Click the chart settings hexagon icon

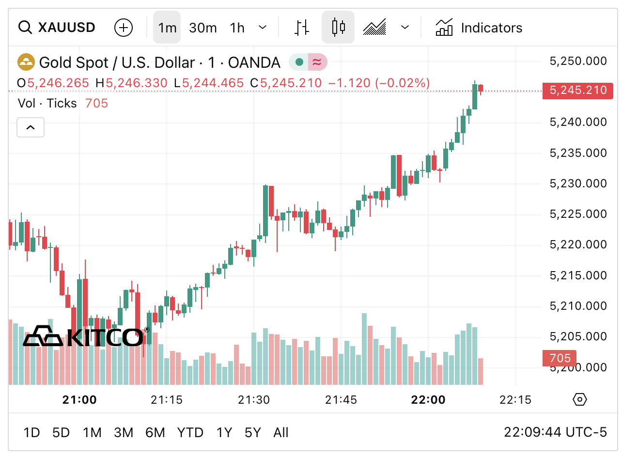[x=580, y=399]
